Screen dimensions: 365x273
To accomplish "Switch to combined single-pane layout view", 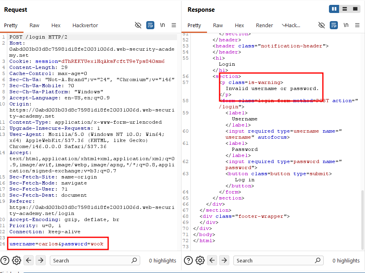I will pyautogui.click(x=355, y=9).
